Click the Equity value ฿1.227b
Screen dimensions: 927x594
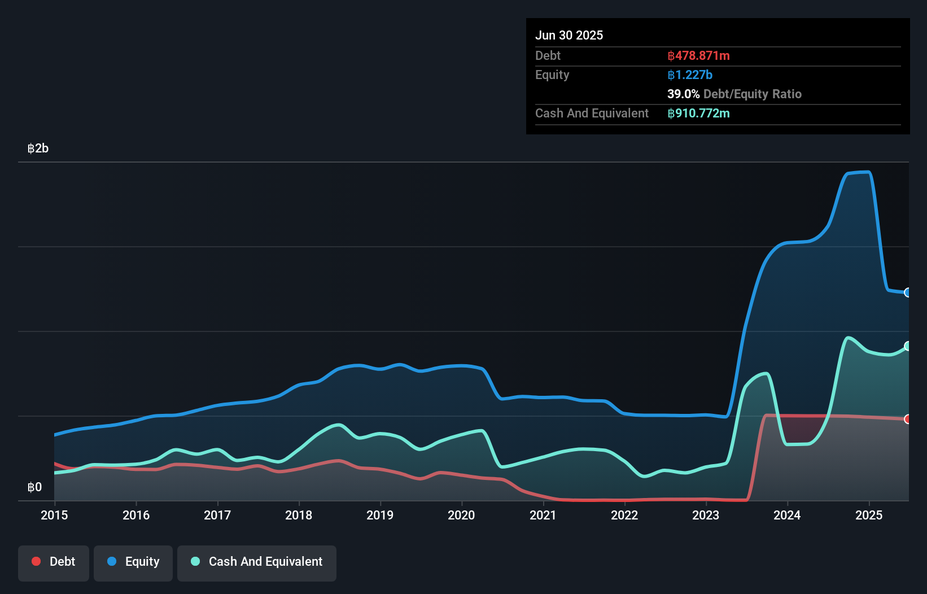689,75
